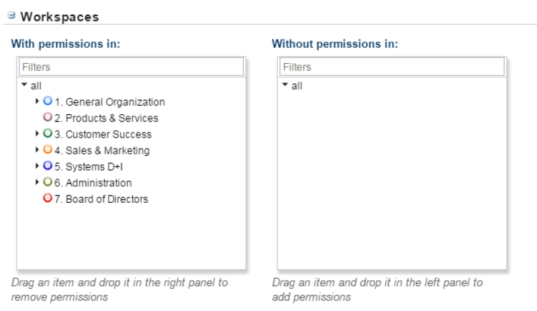This screenshot has height=311, width=537.
Task: Click the olive circle icon for Administration
Action: (48, 182)
